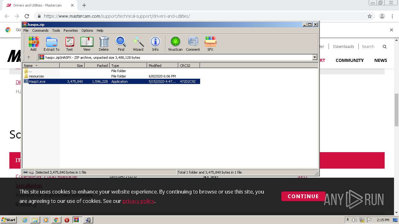
Task: Click the Mastercam site Search field
Action: pos(368,46)
